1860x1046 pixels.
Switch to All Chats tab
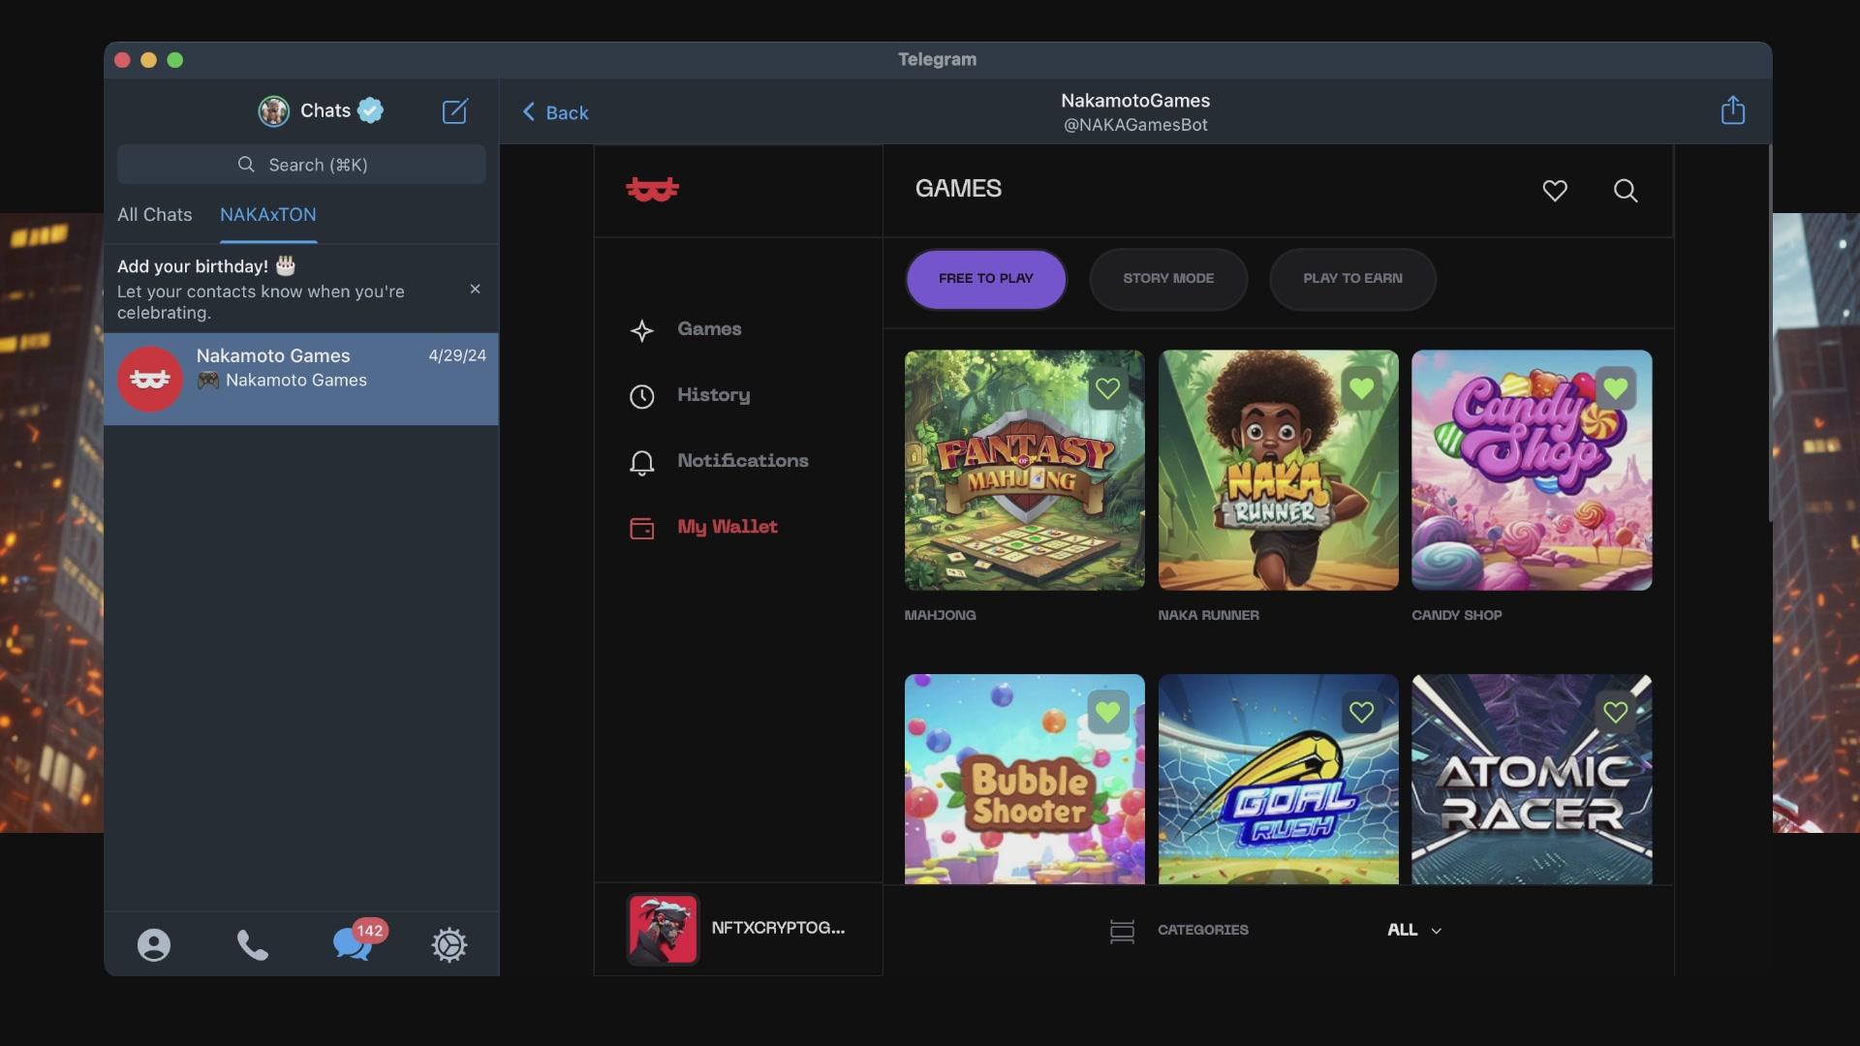(155, 215)
